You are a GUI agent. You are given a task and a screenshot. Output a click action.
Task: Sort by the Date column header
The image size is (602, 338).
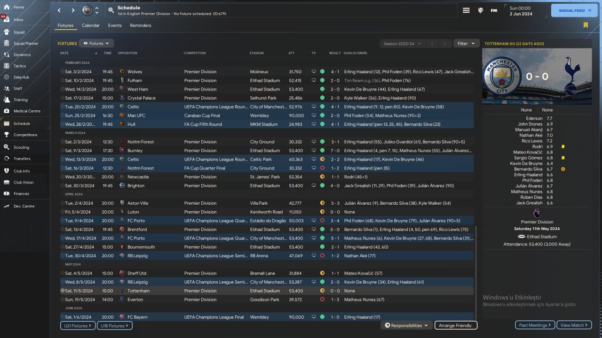tap(64, 53)
